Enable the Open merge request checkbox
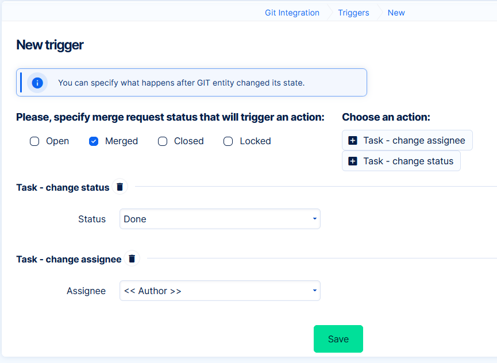The width and height of the screenshot is (497, 363). pos(34,141)
